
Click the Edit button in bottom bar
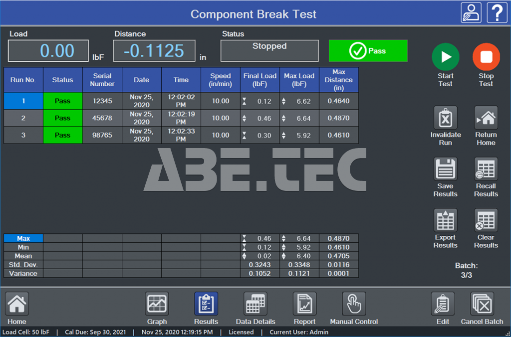(x=443, y=304)
